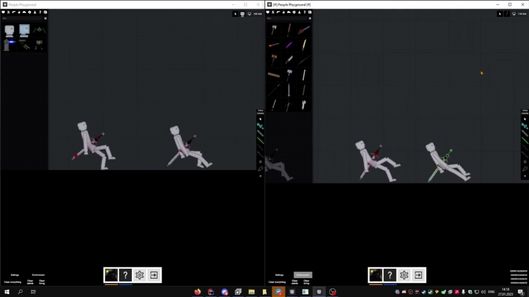
Task: Select the wooden plank item
Action: (x=274, y=75)
